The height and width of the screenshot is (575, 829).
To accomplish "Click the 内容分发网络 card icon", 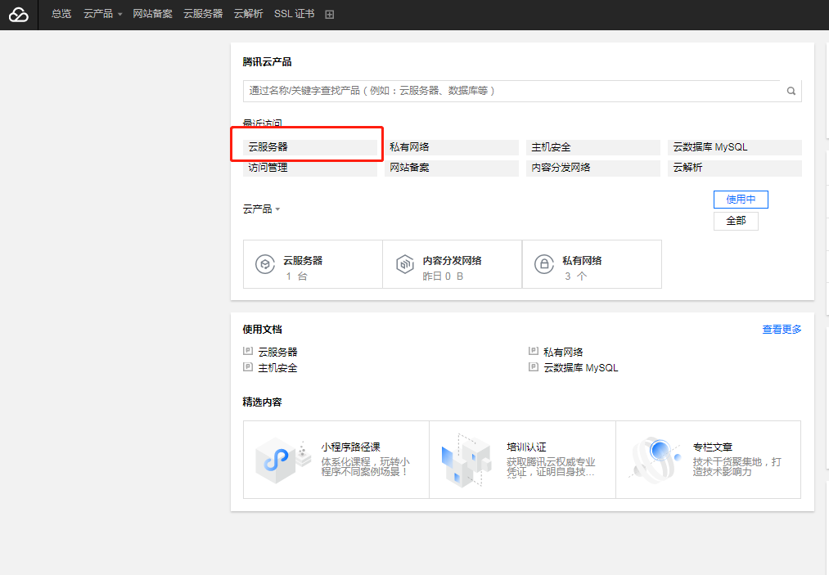I will (x=405, y=263).
